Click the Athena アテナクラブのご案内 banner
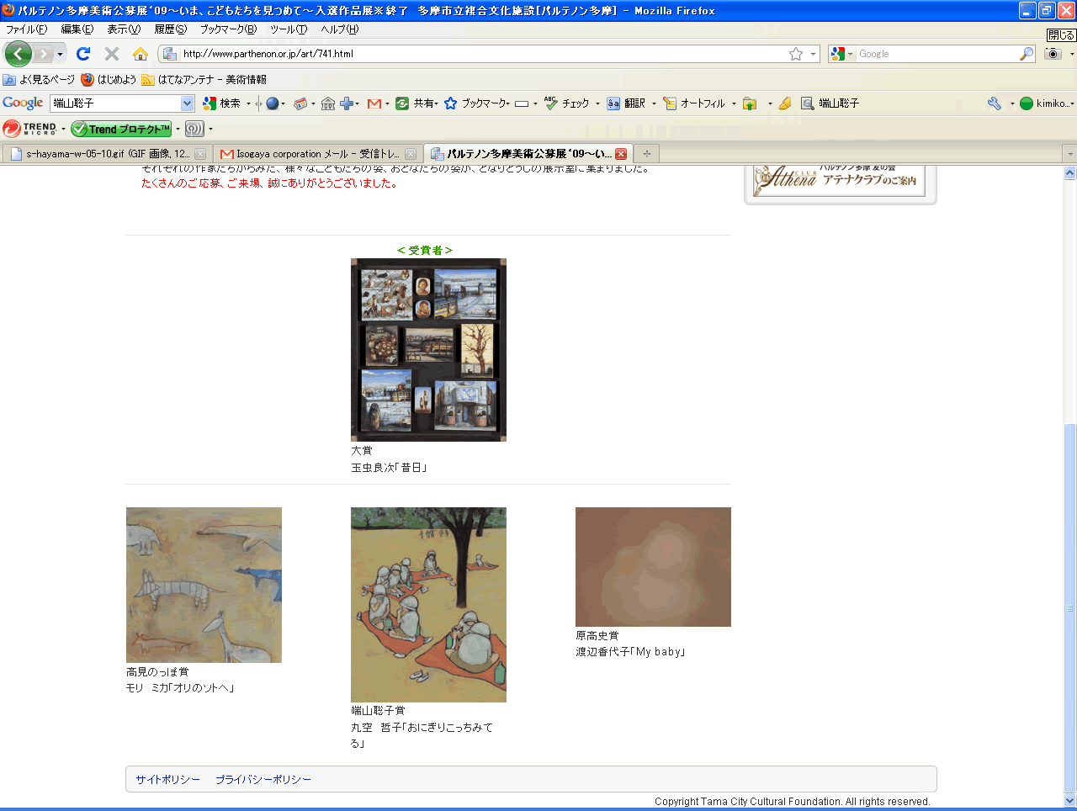The image size is (1077, 811). (840, 179)
